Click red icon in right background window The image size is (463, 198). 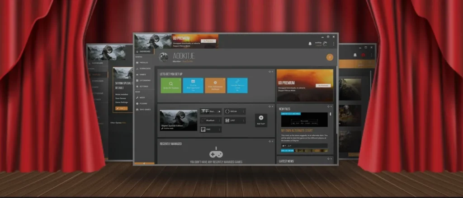pyautogui.click(x=363, y=55)
